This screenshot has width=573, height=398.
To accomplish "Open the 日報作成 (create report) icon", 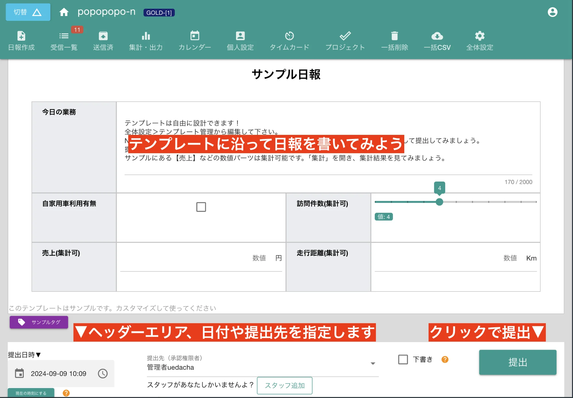I will tap(21, 40).
